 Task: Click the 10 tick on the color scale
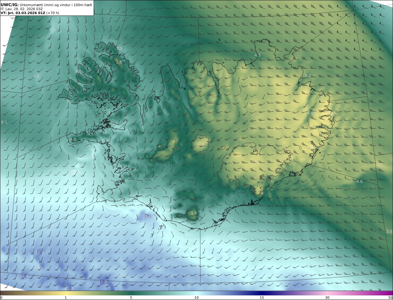pos(196,298)
